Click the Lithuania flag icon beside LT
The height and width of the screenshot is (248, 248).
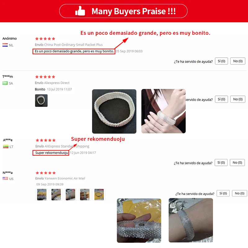point(6,147)
